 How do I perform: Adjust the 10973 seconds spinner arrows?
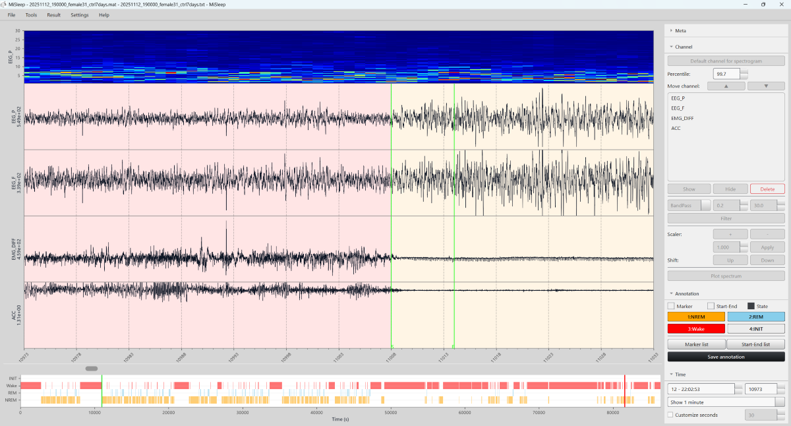[781, 389]
